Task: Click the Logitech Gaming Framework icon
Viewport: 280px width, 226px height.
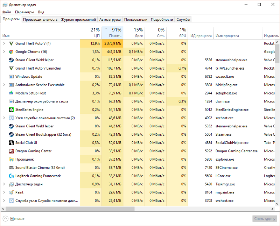Action: (x=11, y=176)
